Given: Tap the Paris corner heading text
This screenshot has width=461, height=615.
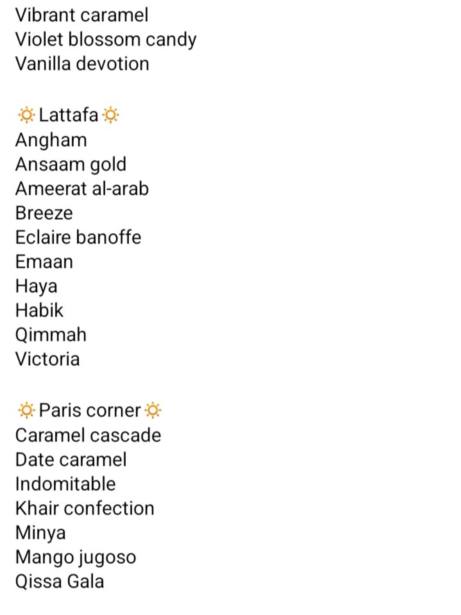Looking at the screenshot, I should pos(90,410).
